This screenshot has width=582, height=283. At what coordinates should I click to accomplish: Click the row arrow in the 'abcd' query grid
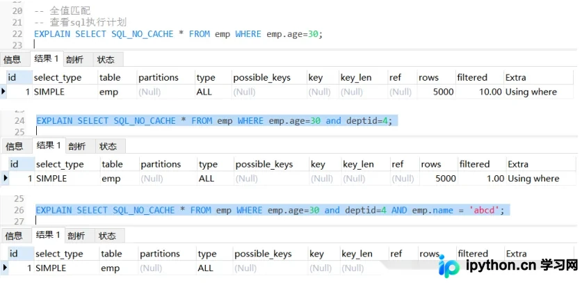point(5,268)
